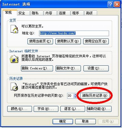Open the 字体 settings button
Screen dimensions: 122x128
point(46,109)
